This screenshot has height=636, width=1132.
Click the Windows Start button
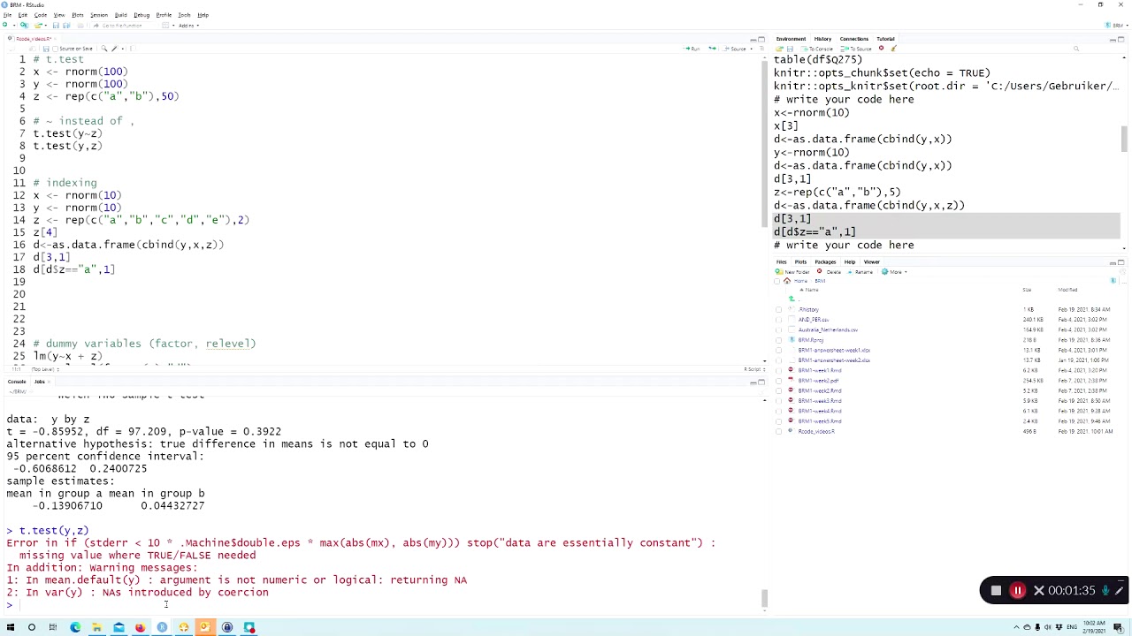10,627
